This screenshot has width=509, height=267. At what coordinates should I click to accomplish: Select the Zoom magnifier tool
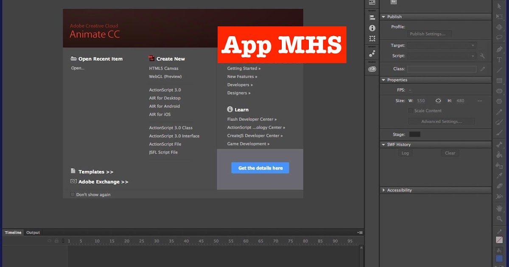pyautogui.click(x=499, y=219)
